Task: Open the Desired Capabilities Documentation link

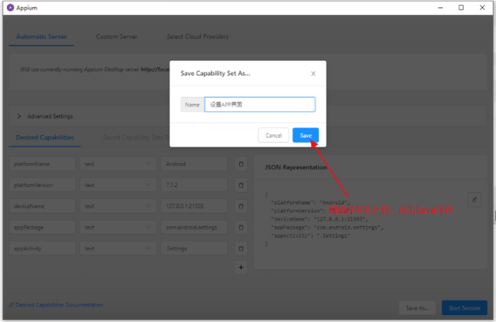Action: pyautogui.click(x=56, y=305)
